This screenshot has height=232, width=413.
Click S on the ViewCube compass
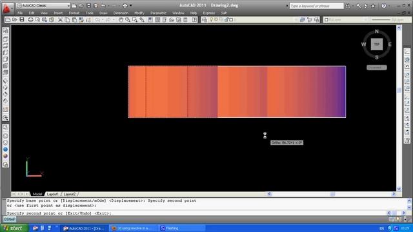(377, 57)
